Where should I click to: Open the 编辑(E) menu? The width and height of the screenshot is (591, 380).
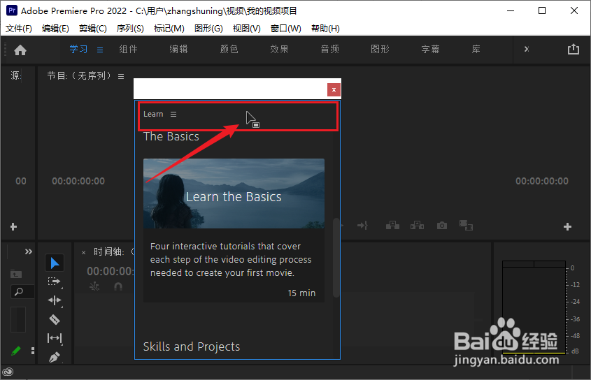55,28
